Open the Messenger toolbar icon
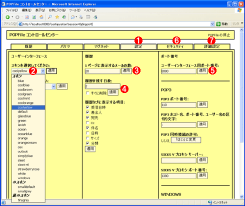Screen dimensions: 245x206 click(x=95, y=17)
